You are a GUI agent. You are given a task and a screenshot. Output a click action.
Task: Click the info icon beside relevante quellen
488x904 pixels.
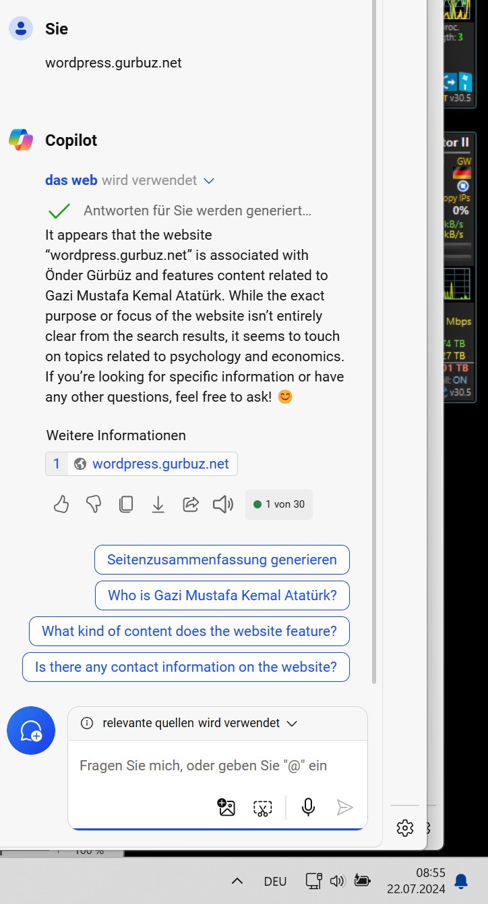pyautogui.click(x=87, y=723)
